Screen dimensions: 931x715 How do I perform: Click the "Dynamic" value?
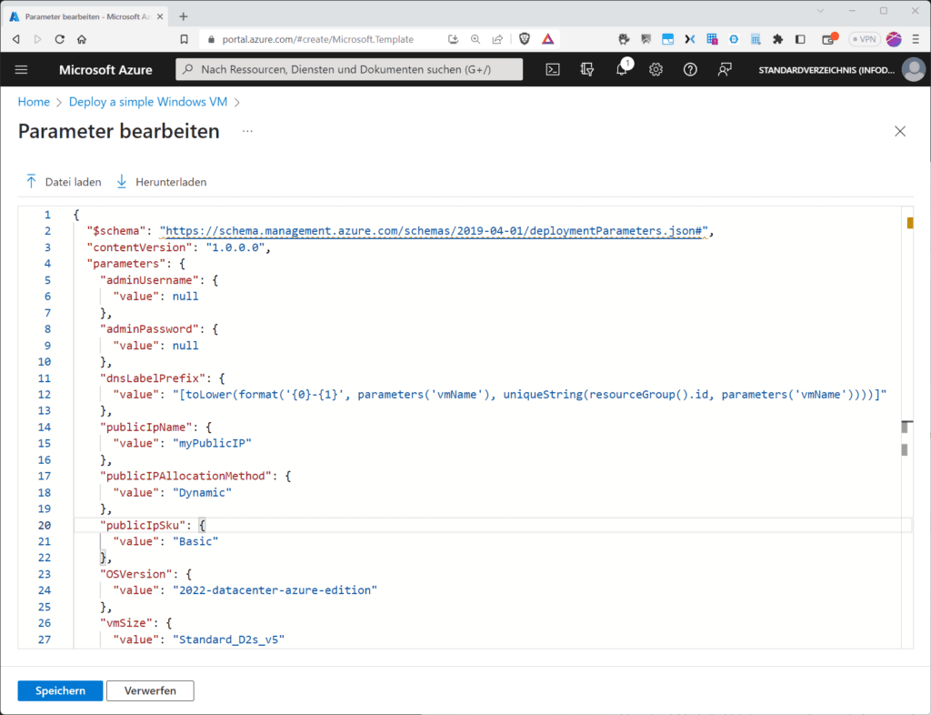click(x=203, y=492)
